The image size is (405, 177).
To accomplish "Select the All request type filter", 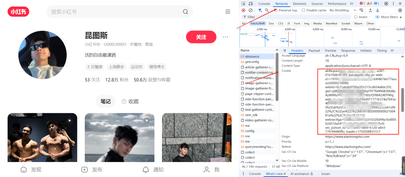I will tap(244, 24).
